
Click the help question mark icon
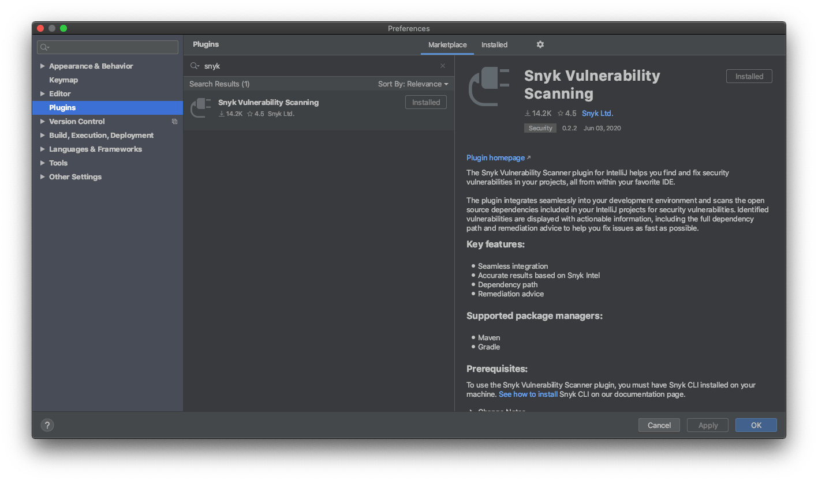(47, 426)
